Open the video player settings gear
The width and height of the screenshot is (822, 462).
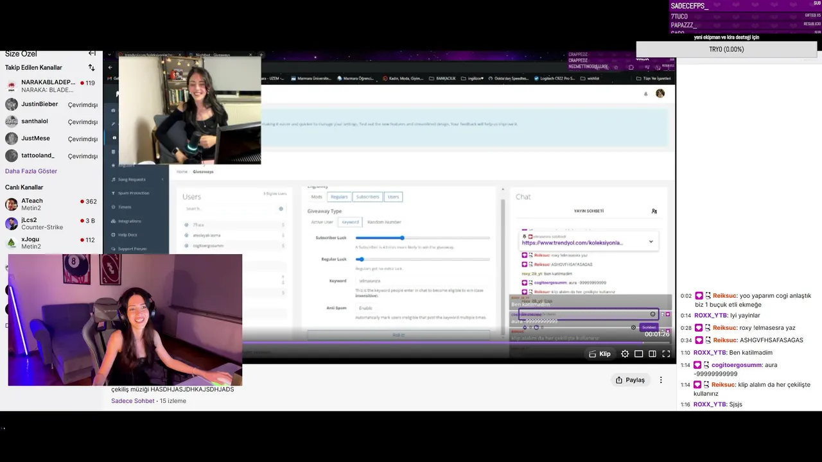click(625, 354)
